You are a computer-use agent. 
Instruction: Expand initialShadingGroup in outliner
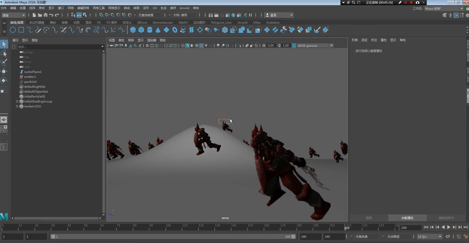coord(17,101)
